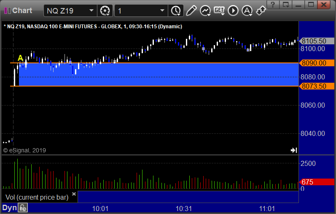Image resolution: width=336 pixels, height=214 pixels.
Task: Select the pencil drawing tool icon
Action: 191,11
